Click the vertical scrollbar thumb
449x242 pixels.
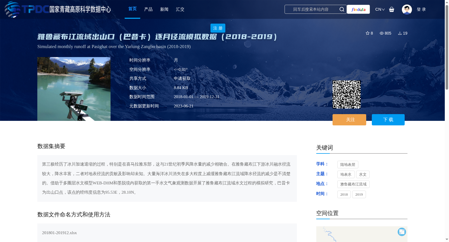click(x=447, y=47)
